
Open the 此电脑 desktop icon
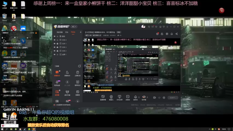click(5, 5)
